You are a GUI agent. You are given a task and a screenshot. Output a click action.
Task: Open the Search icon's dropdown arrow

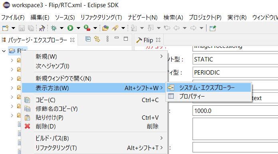123,28
